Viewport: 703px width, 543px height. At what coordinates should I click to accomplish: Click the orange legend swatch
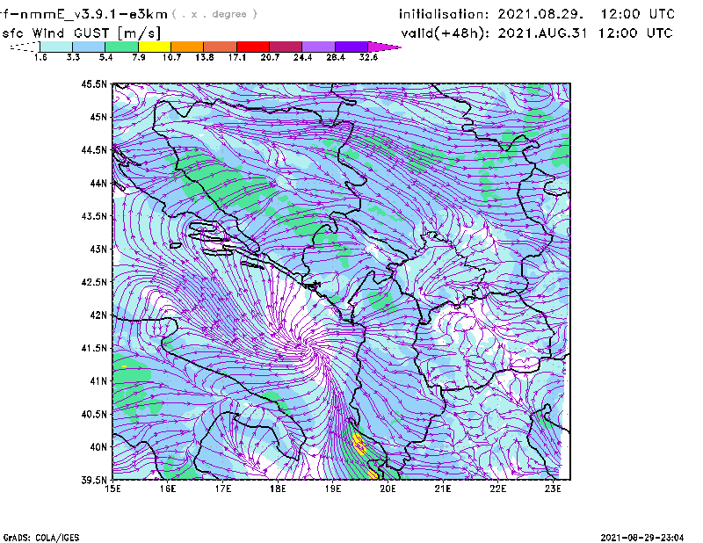[187, 47]
